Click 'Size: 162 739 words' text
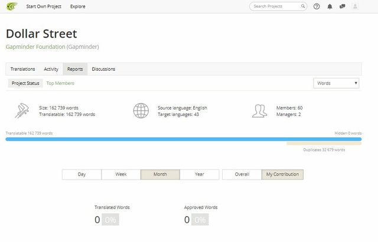Screen dimensions: 378x242 [x=58, y=108]
